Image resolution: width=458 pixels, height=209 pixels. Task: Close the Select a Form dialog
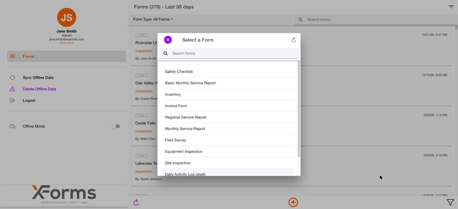click(168, 40)
